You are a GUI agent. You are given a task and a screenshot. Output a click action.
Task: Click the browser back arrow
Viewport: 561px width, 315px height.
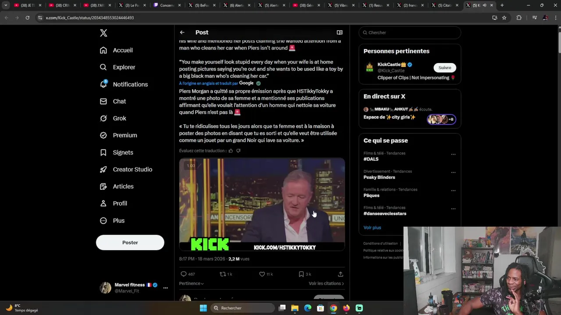(6, 17)
